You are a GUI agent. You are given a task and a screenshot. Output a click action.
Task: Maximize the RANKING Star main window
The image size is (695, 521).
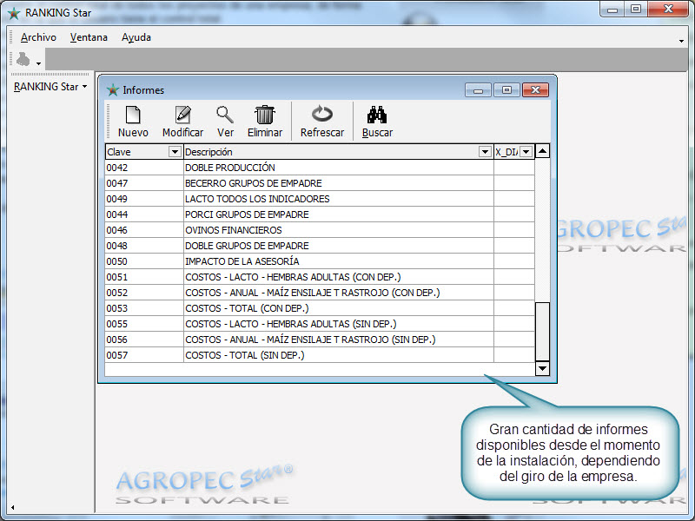[636, 9]
